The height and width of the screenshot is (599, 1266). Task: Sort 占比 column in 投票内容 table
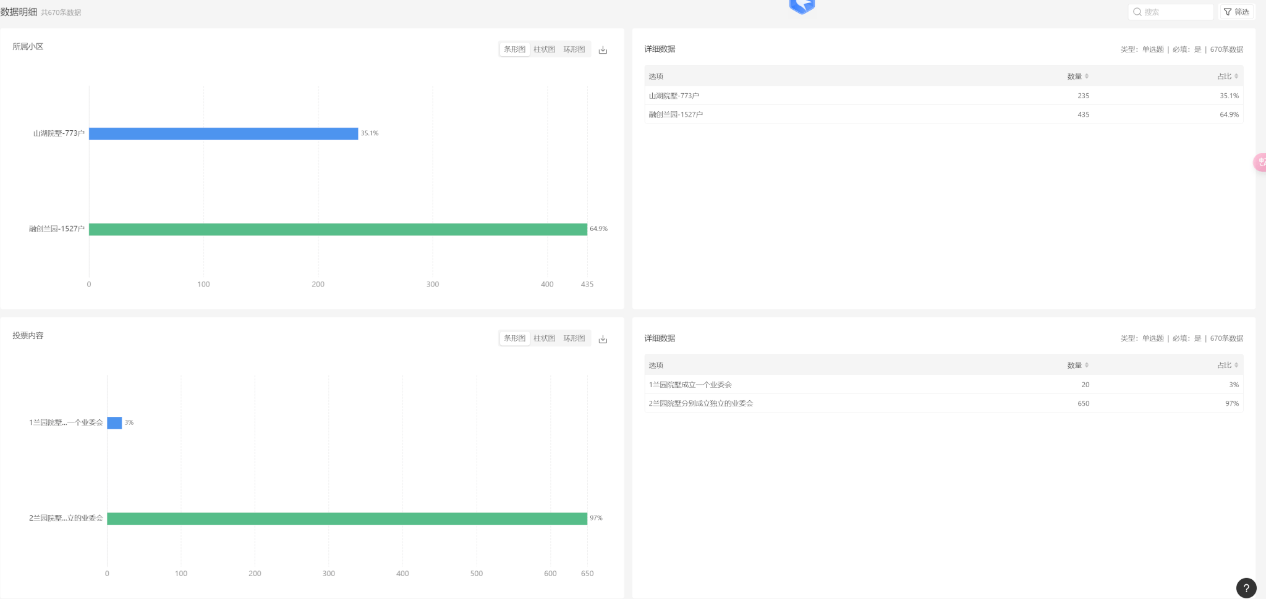click(1236, 366)
